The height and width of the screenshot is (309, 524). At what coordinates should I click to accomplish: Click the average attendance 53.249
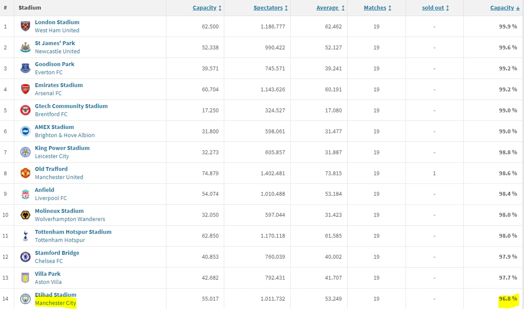point(333,299)
